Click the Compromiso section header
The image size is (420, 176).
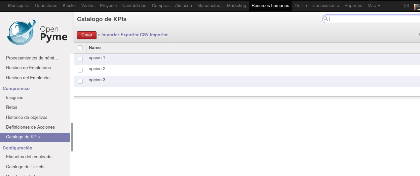(16, 89)
